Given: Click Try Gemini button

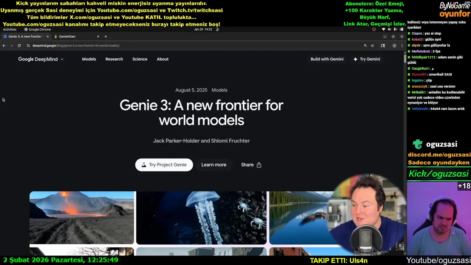Looking at the screenshot, I should click(366, 59).
